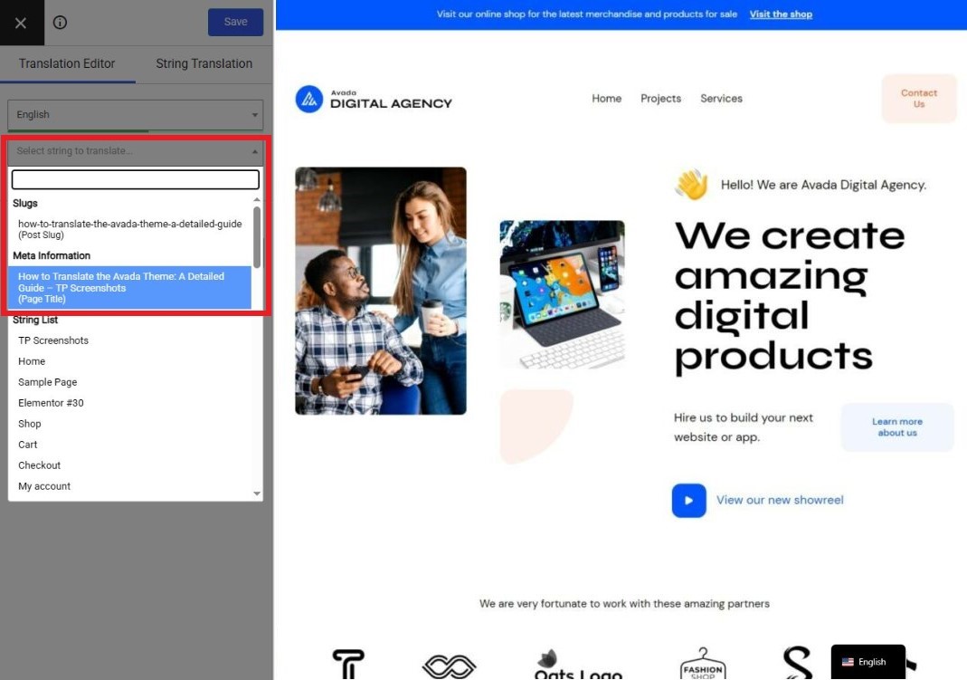Switch to the Translation Editor tab

coord(67,63)
